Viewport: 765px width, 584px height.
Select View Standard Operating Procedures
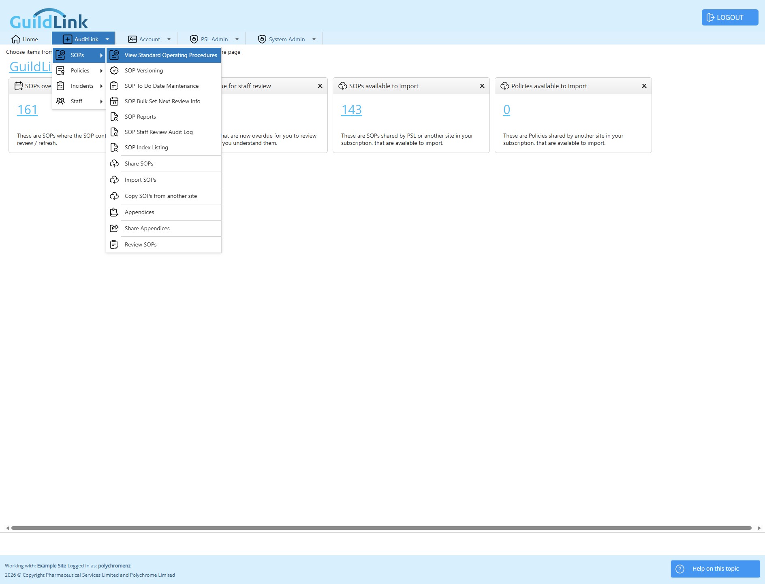click(x=164, y=55)
